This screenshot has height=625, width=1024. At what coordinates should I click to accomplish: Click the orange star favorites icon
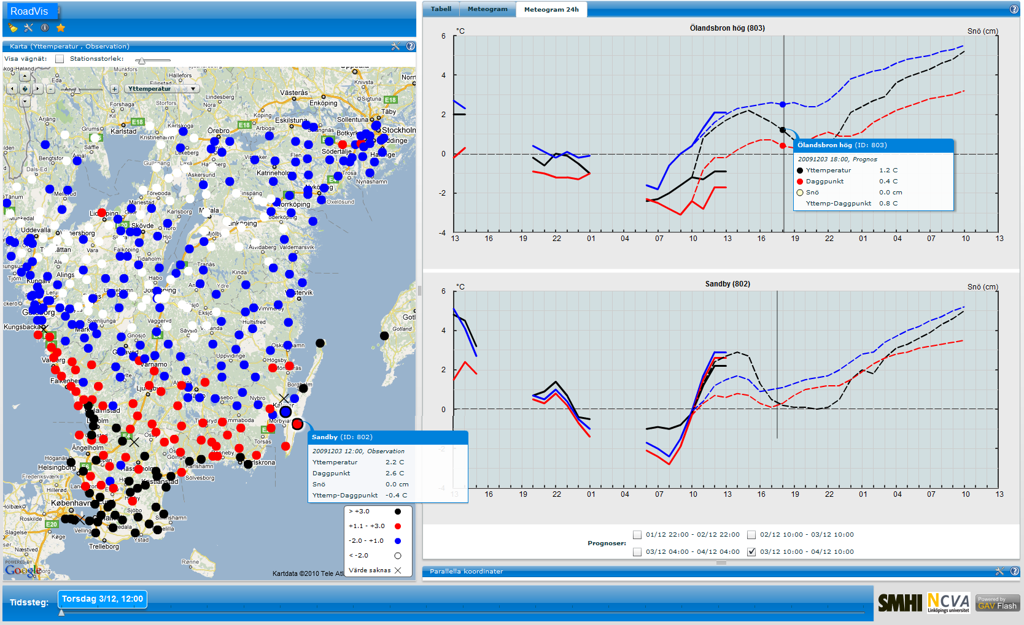coord(61,28)
